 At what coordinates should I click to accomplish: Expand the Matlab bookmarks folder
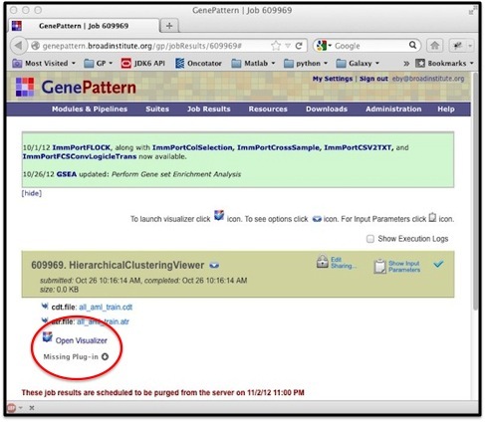[253, 63]
